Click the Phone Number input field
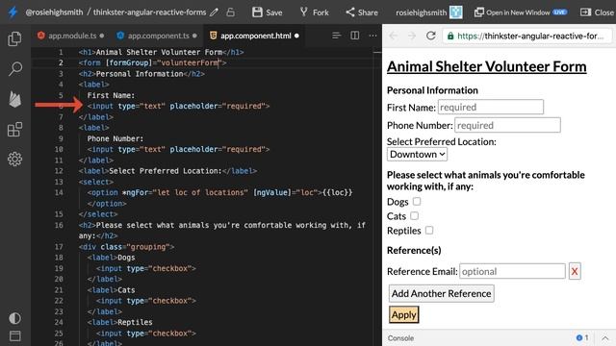Image resolution: width=616 pixels, height=346 pixels. 507,125
